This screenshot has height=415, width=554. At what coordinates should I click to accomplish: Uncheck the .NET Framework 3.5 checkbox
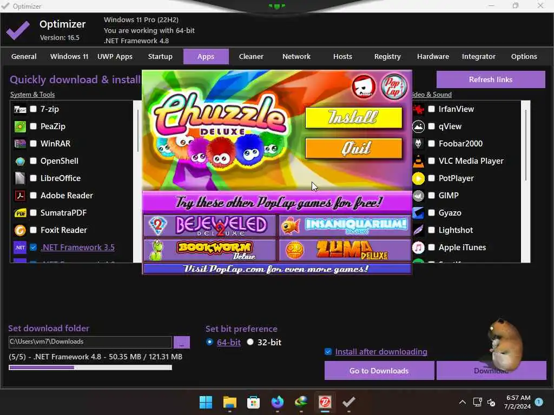pyautogui.click(x=33, y=247)
